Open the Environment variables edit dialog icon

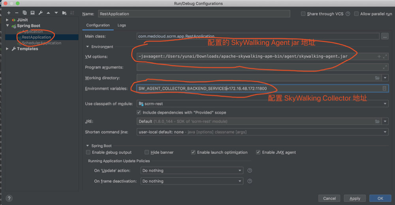tap(384, 88)
